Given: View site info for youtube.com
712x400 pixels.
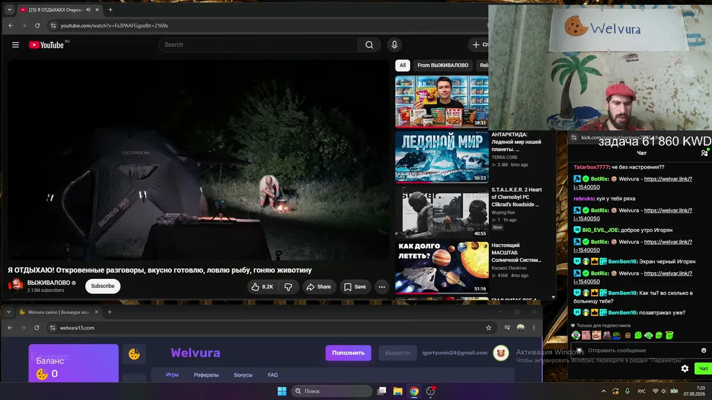Looking at the screenshot, I should tap(53, 26).
